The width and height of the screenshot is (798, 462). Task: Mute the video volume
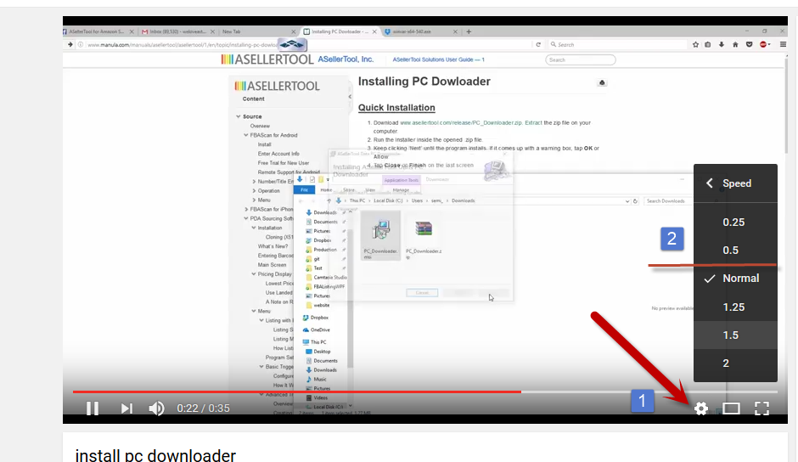[156, 408]
